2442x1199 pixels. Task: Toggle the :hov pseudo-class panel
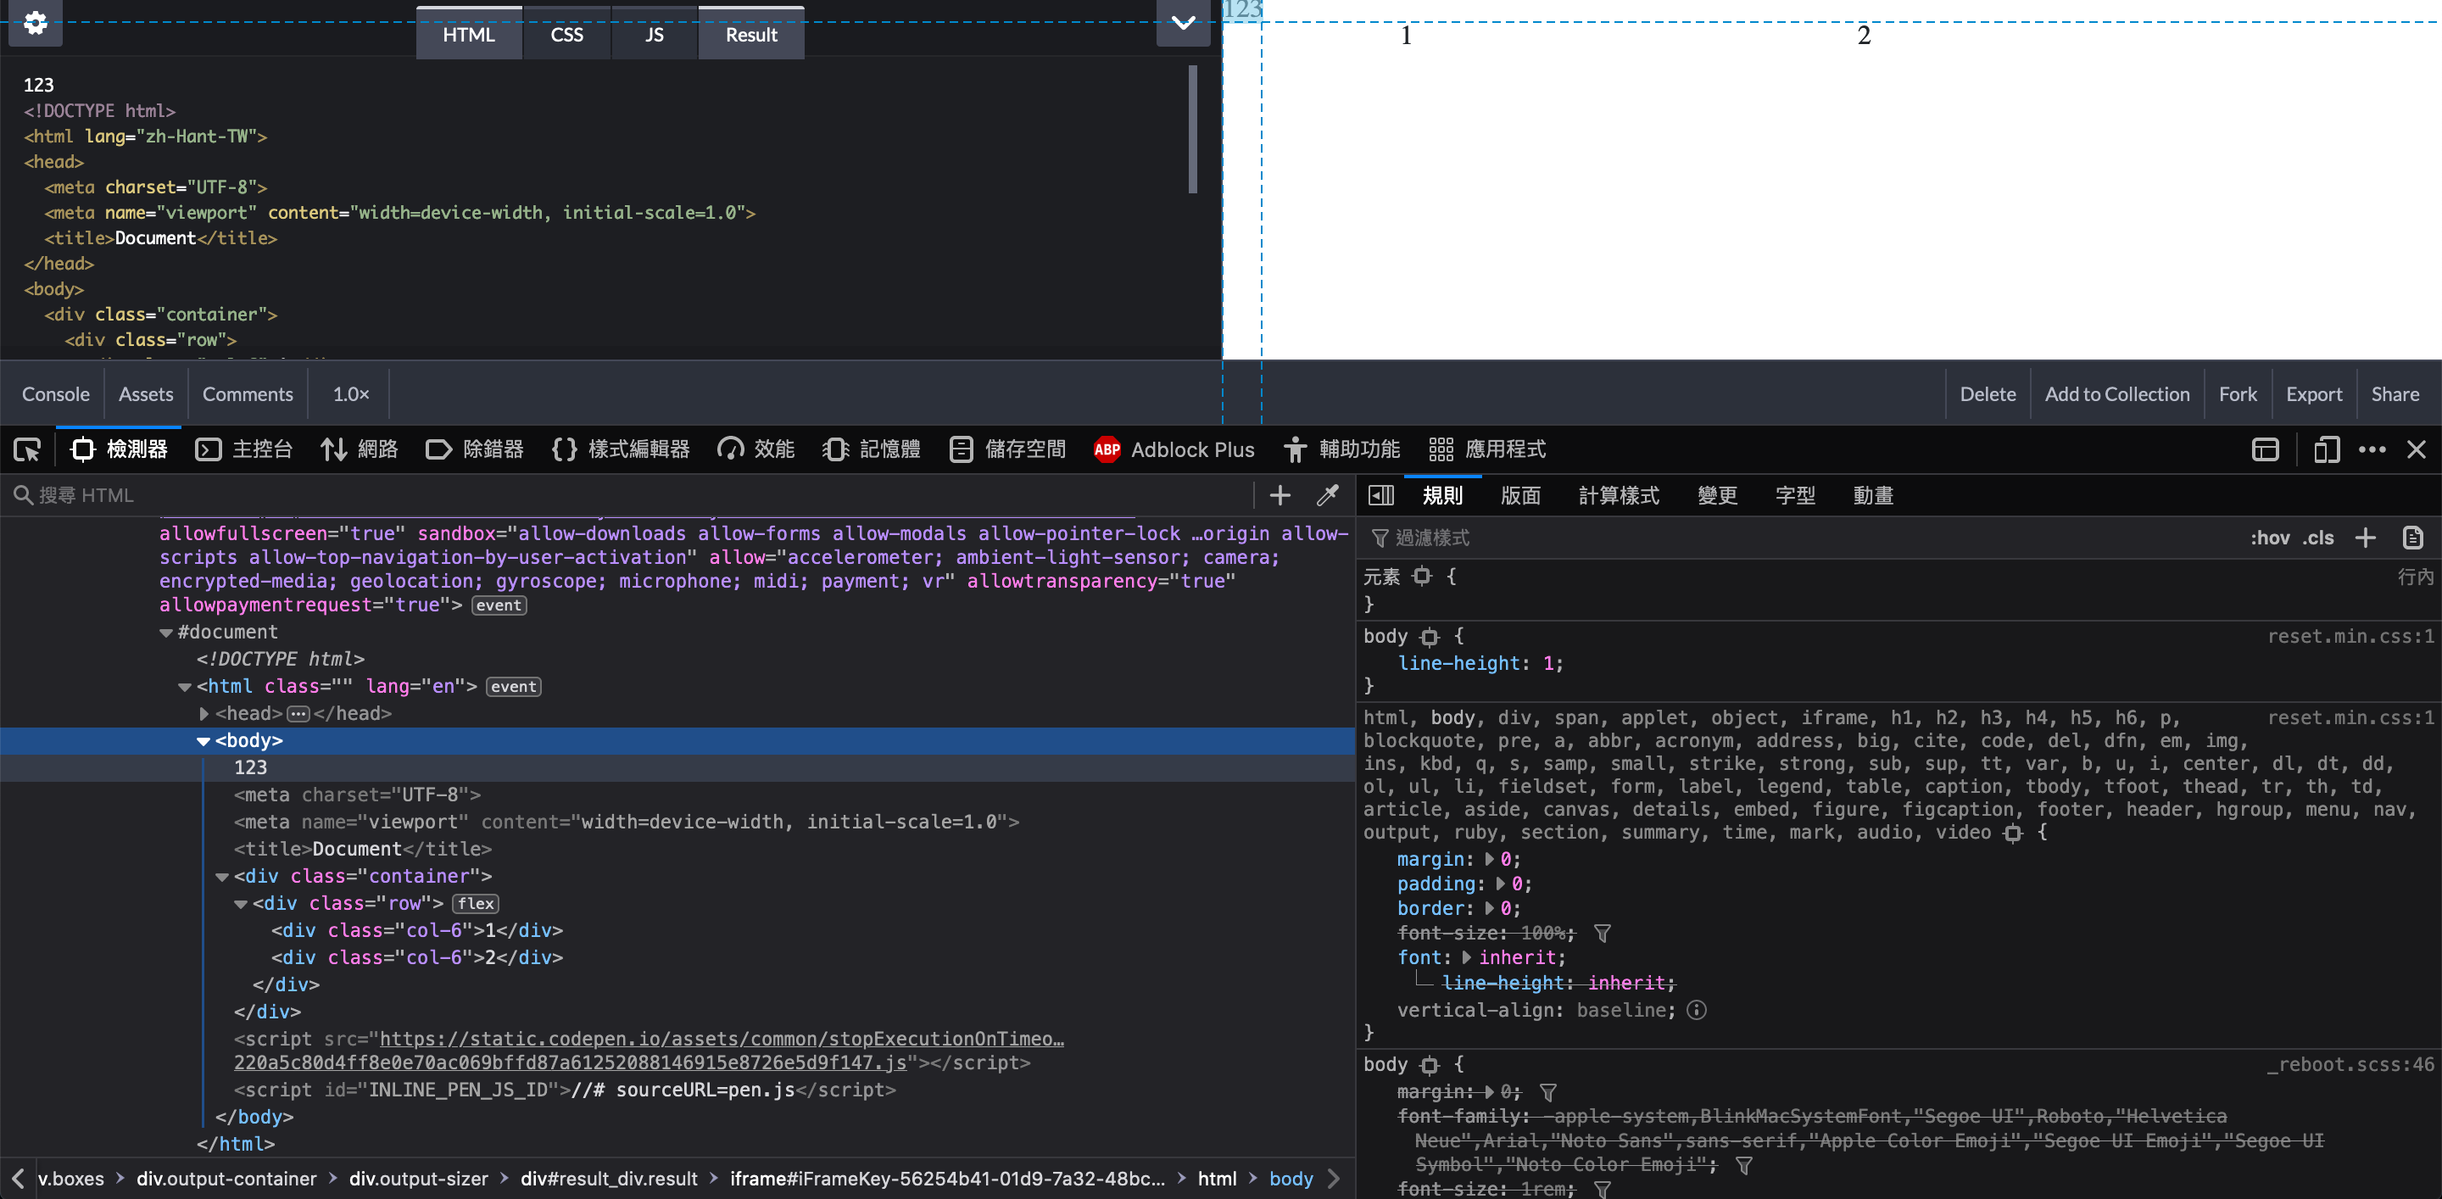pos(2270,538)
